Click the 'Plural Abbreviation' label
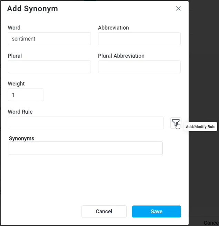 tap(121, 56)
